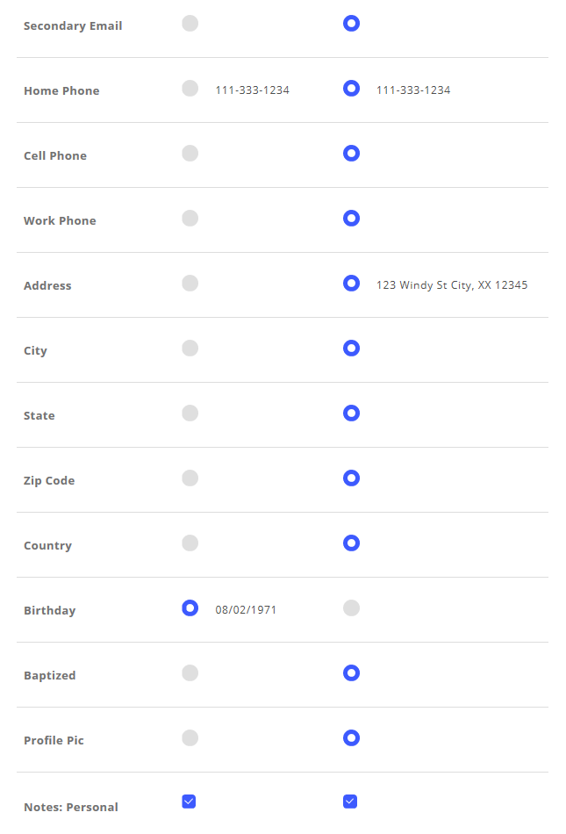Click the selected Address radio for 123 Windy St

pyautogui.click(x=351, y=284)
